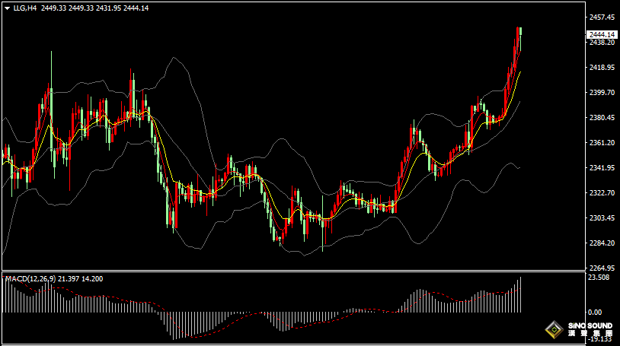Click the latest red candle at far right

[x=519, y=38]
